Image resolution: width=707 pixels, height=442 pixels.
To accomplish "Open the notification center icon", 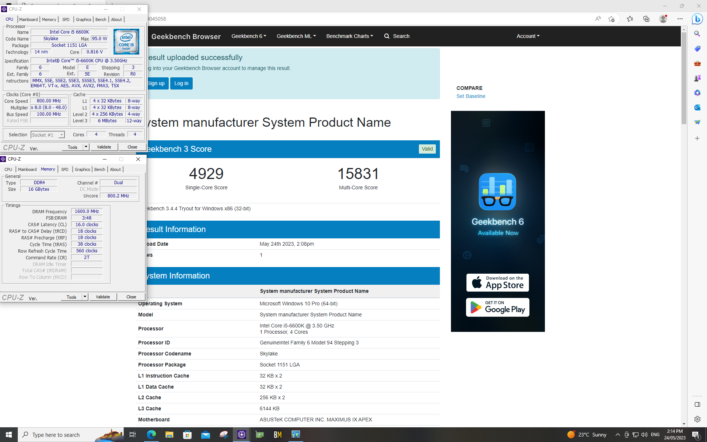I will [x=696, y=435].
